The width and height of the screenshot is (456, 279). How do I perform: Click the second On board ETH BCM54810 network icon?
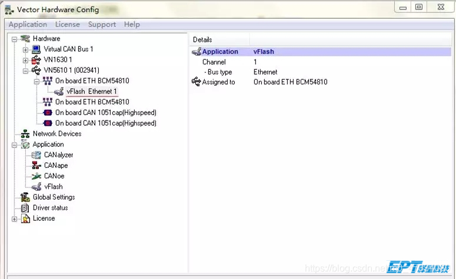click(x=48, y=102)
